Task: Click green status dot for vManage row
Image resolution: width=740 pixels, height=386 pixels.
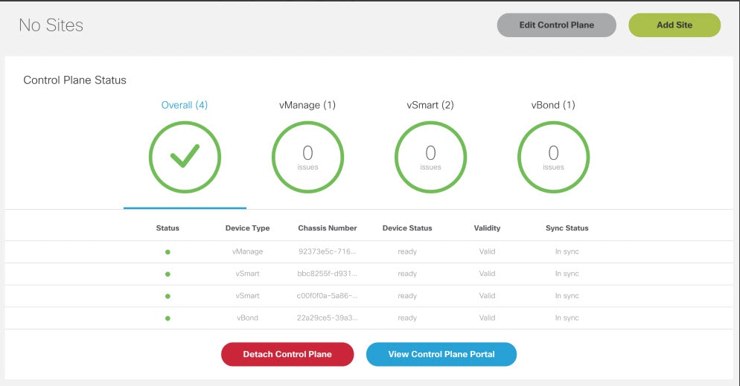Action: point(168,252)
